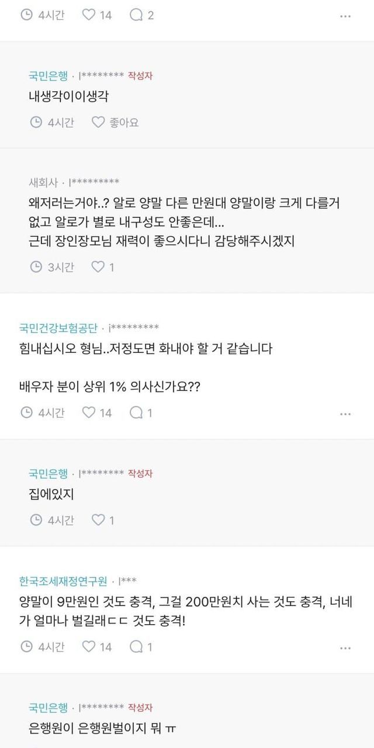Open 한국조세재정연구원 company link
Image resolution: width=374 pixels, height=748 pixels.
coord(63,581)
